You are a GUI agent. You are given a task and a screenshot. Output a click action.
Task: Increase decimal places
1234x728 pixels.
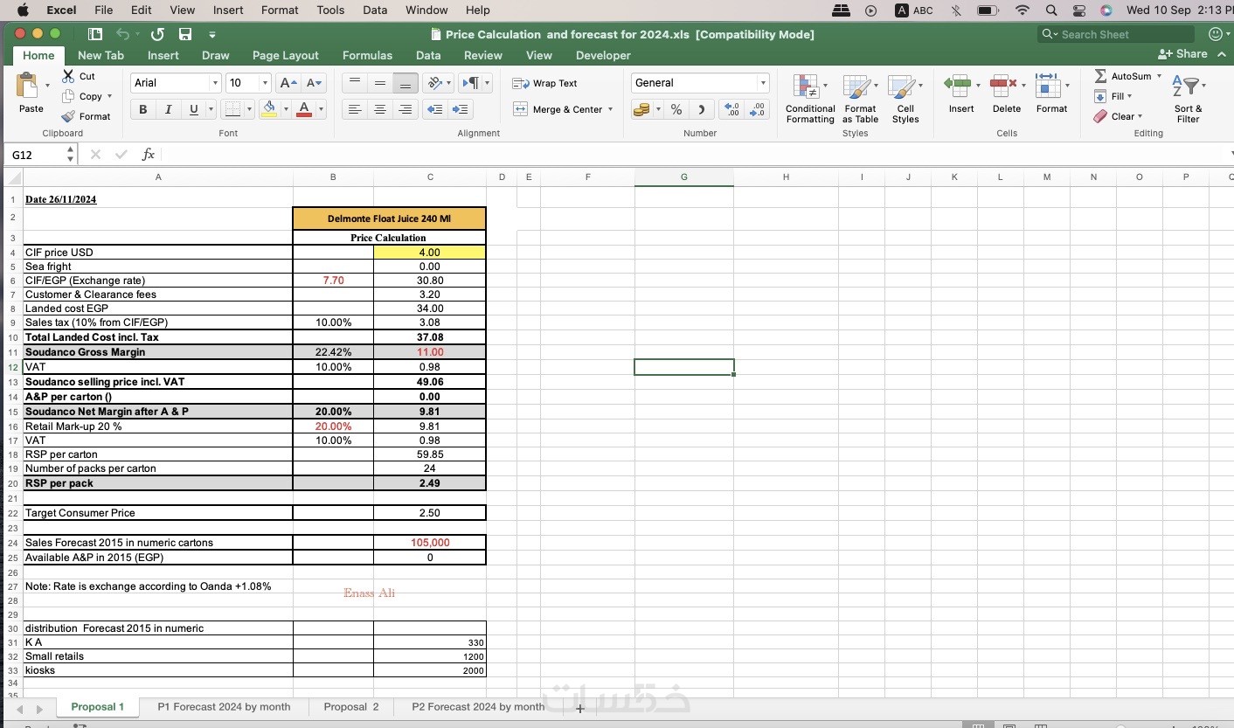tap(733, 109)
